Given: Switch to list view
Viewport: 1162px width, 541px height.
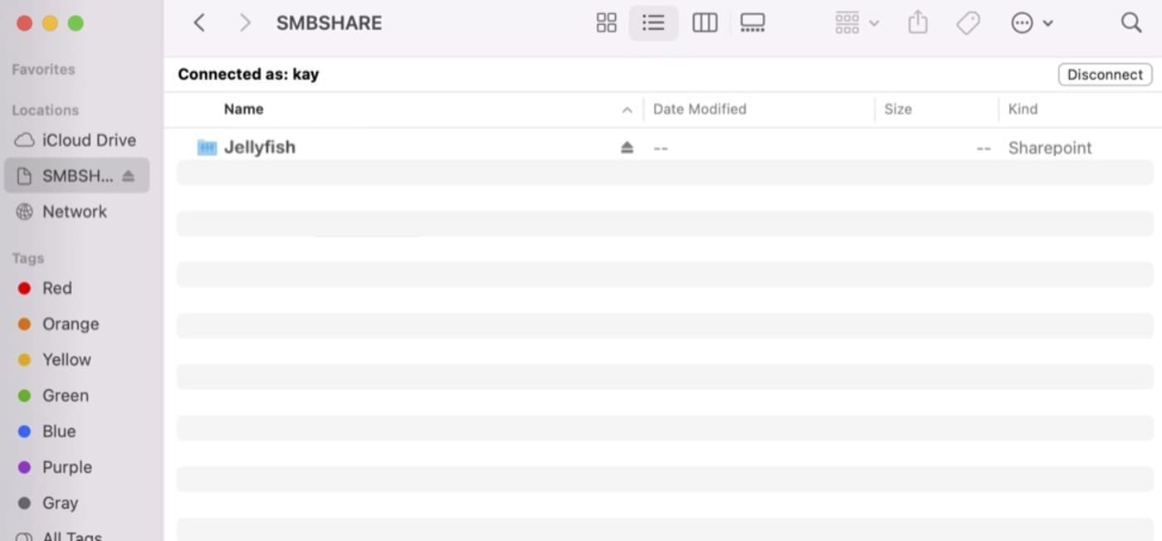Looking at the screenshot, I should (653, 23).
